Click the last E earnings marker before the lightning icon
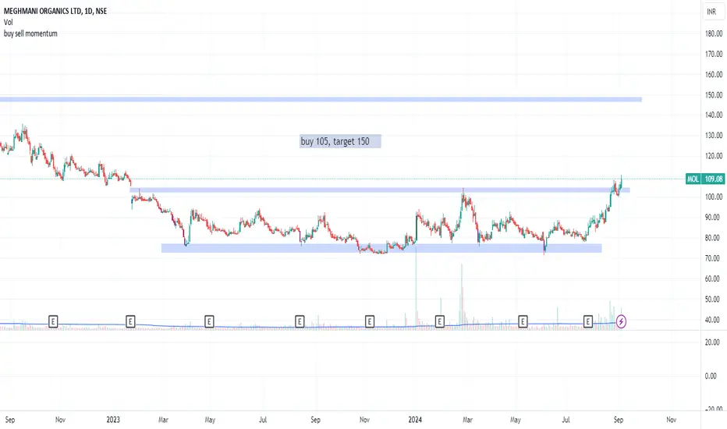Image resolution: width=727 pixels, height=429 pixels. click(x=588, y=321)
